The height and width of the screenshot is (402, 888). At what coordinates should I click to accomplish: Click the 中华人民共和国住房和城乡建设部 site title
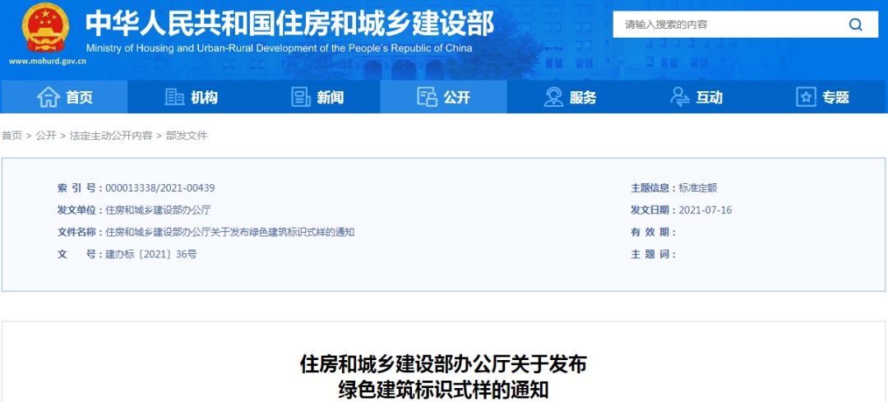point(290,23)
